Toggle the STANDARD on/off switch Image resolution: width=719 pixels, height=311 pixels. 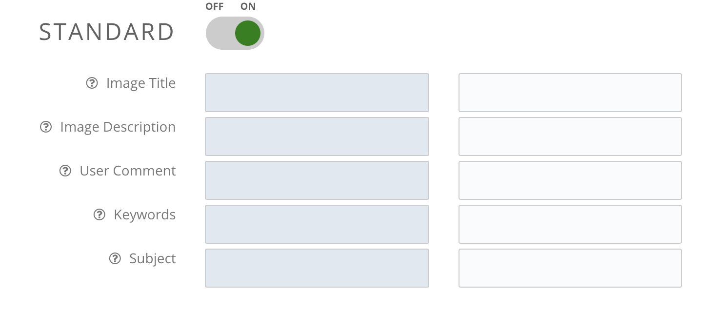point(235,33)
